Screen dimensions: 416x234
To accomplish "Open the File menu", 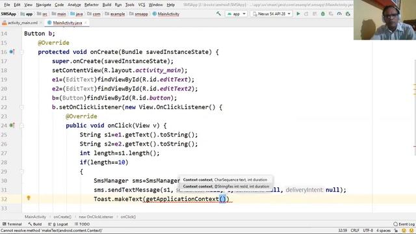I will pyautogui.click(x=7, y=5).
